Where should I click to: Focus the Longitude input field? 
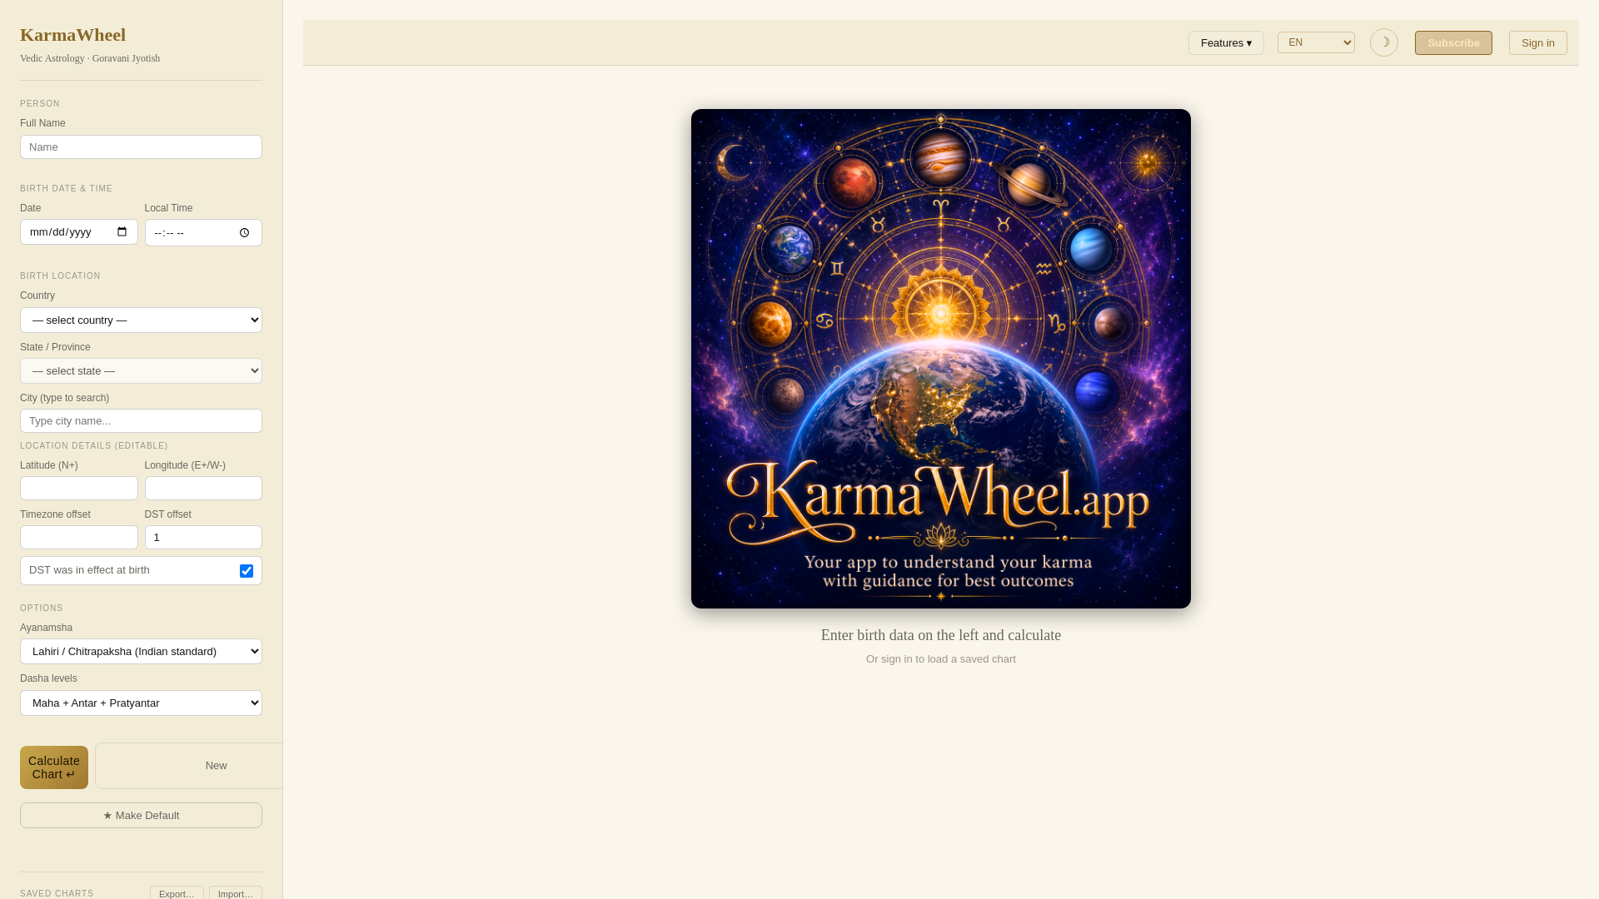(x=203, y=488)
